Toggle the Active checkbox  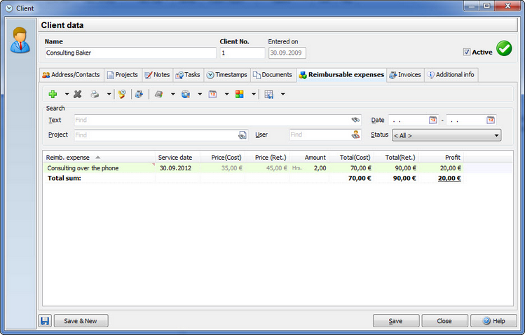pos(467,52)
